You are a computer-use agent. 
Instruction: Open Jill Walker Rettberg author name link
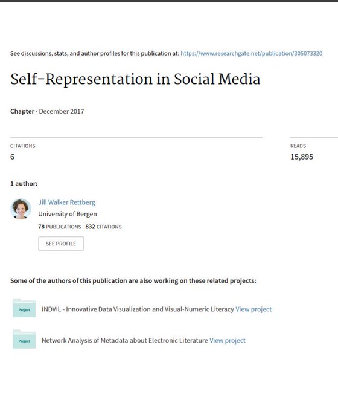click(67, 202)
